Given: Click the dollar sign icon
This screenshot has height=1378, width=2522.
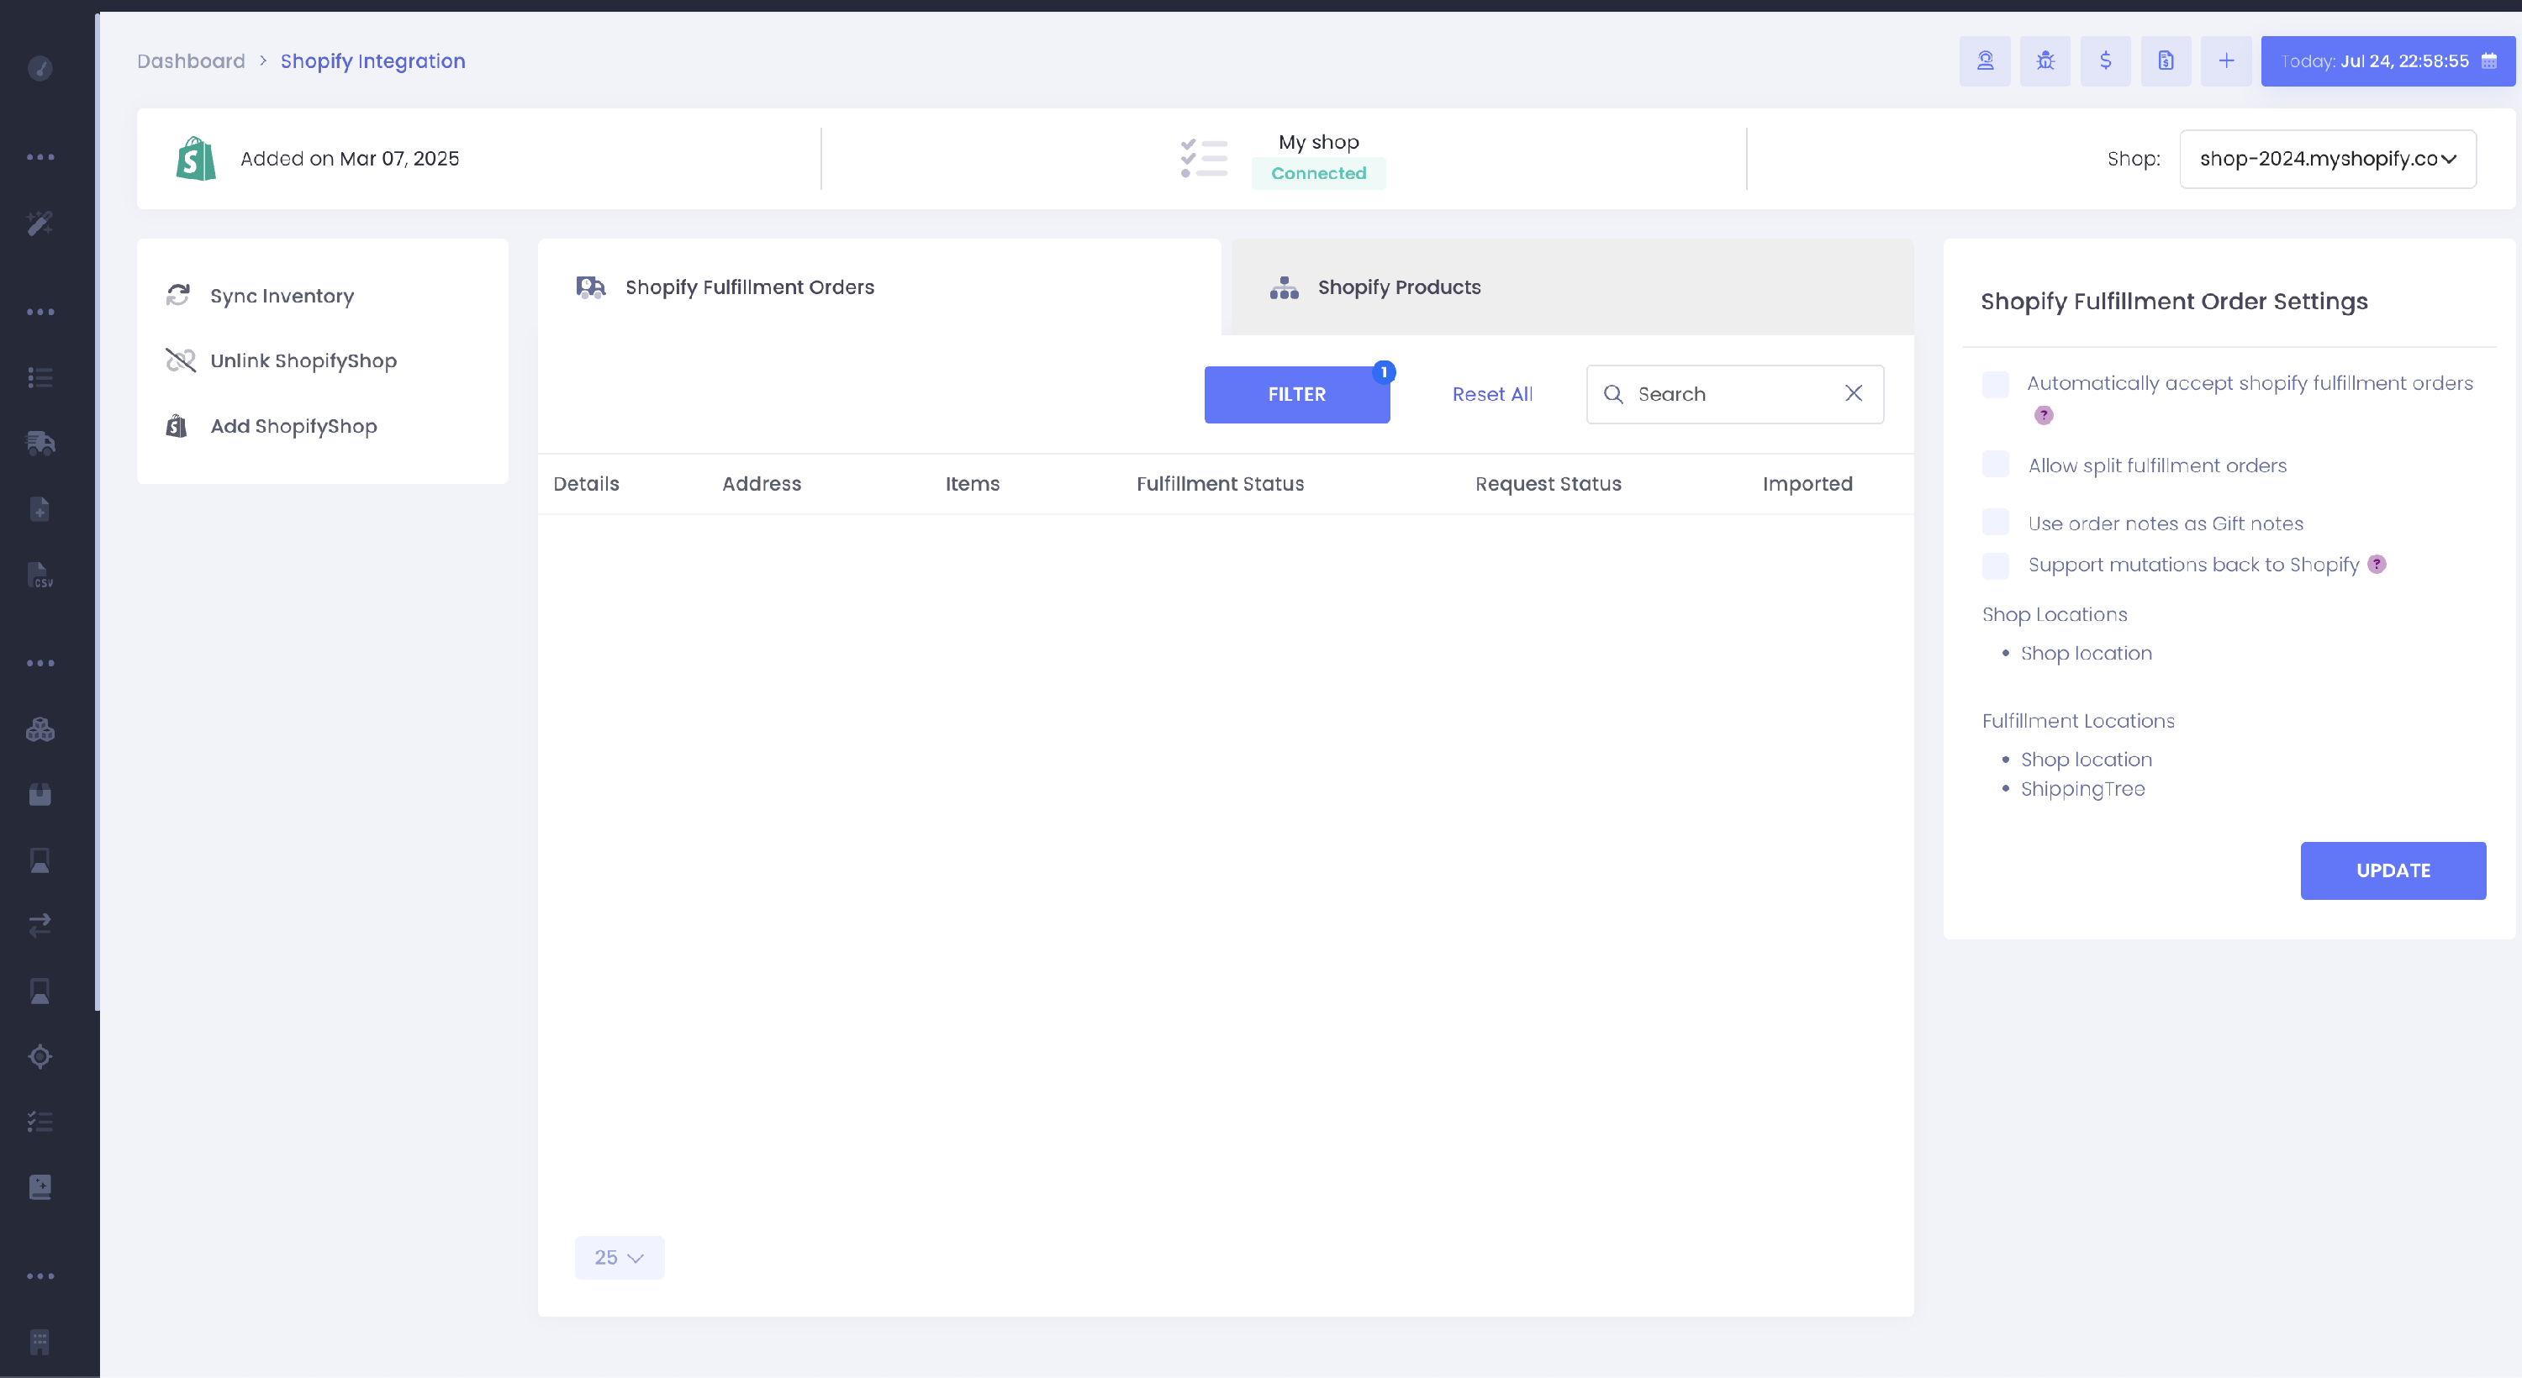Looking at the screenshot, I should pyautogui.click(x=2105, y=60).
